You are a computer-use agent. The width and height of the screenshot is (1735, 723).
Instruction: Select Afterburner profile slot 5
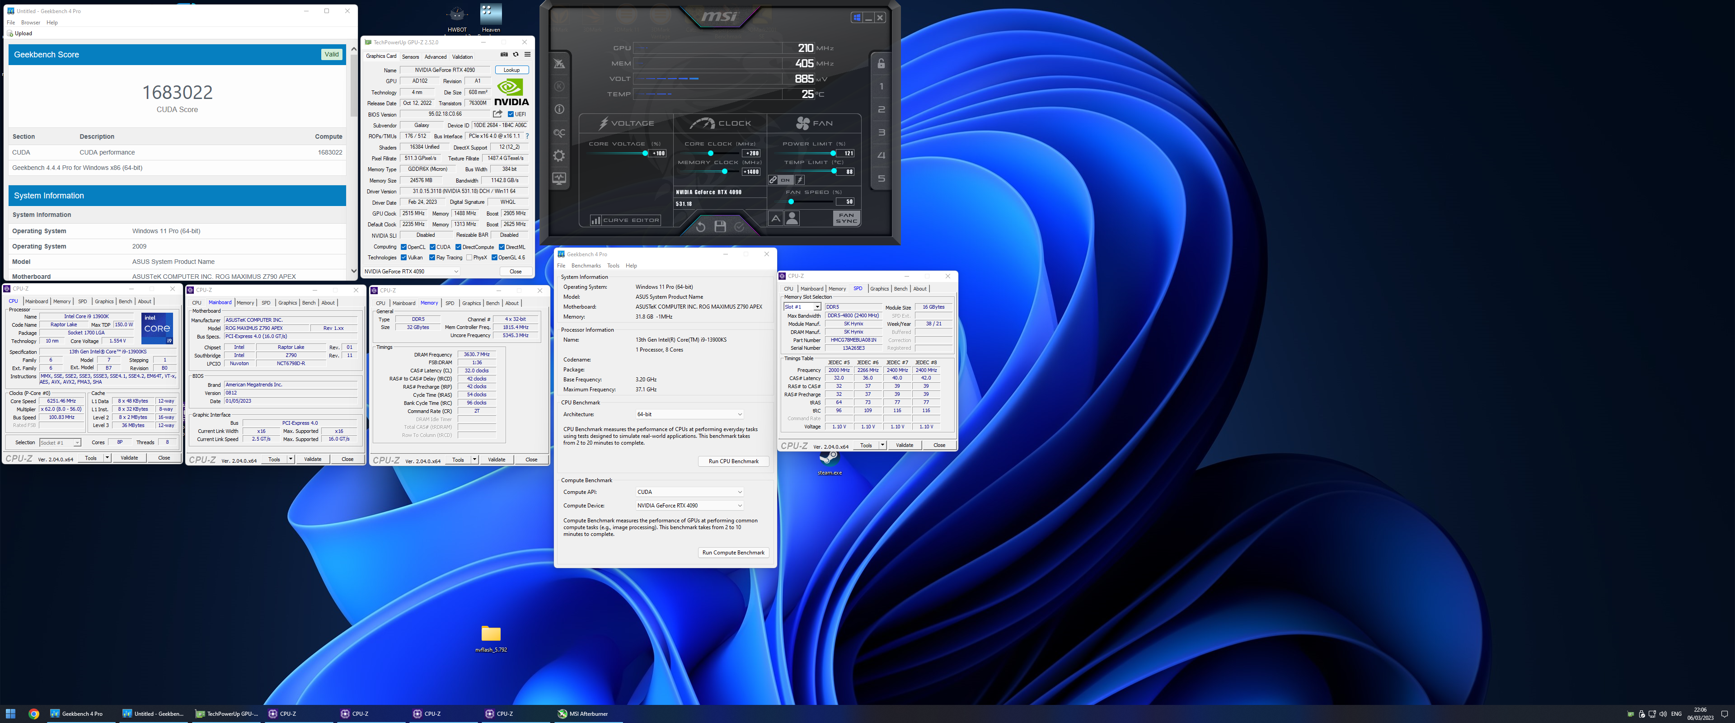tap(881, 178)
